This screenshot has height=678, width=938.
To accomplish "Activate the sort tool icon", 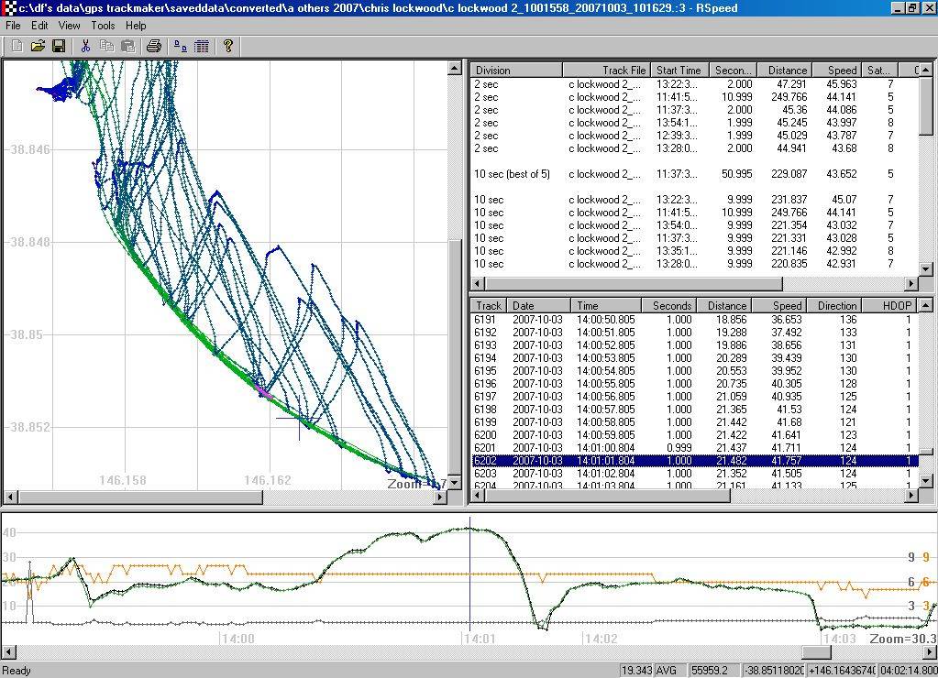I will [x=180, y=46].
